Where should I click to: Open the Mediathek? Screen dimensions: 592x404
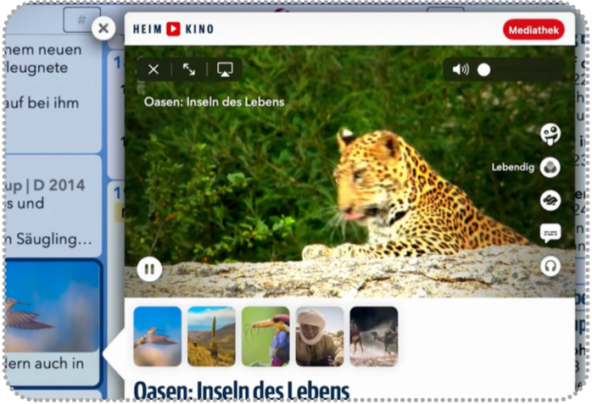click(533, 30)
